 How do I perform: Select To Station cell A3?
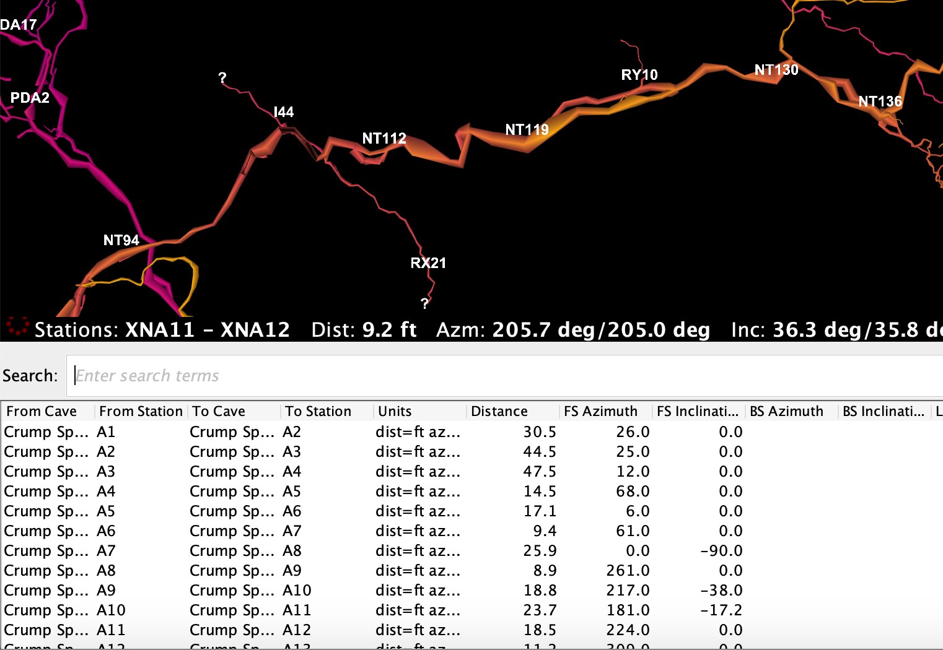pyautogui.click(x=292, y=451)
